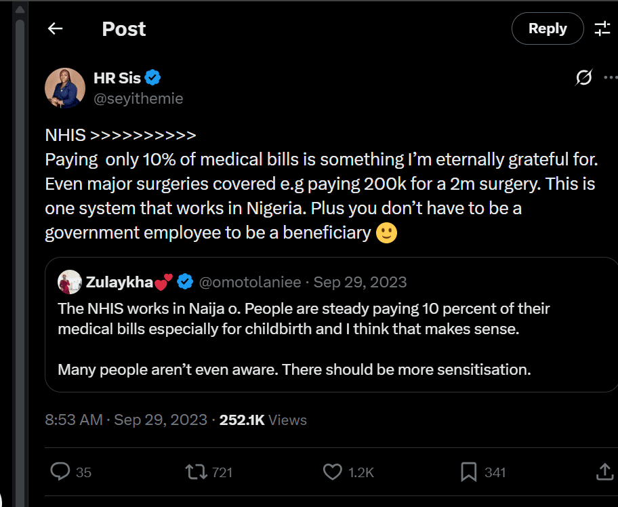This screenshot has width=618, height=507.
Task: Click the back arrow icon
Action: tap(55, 28)
